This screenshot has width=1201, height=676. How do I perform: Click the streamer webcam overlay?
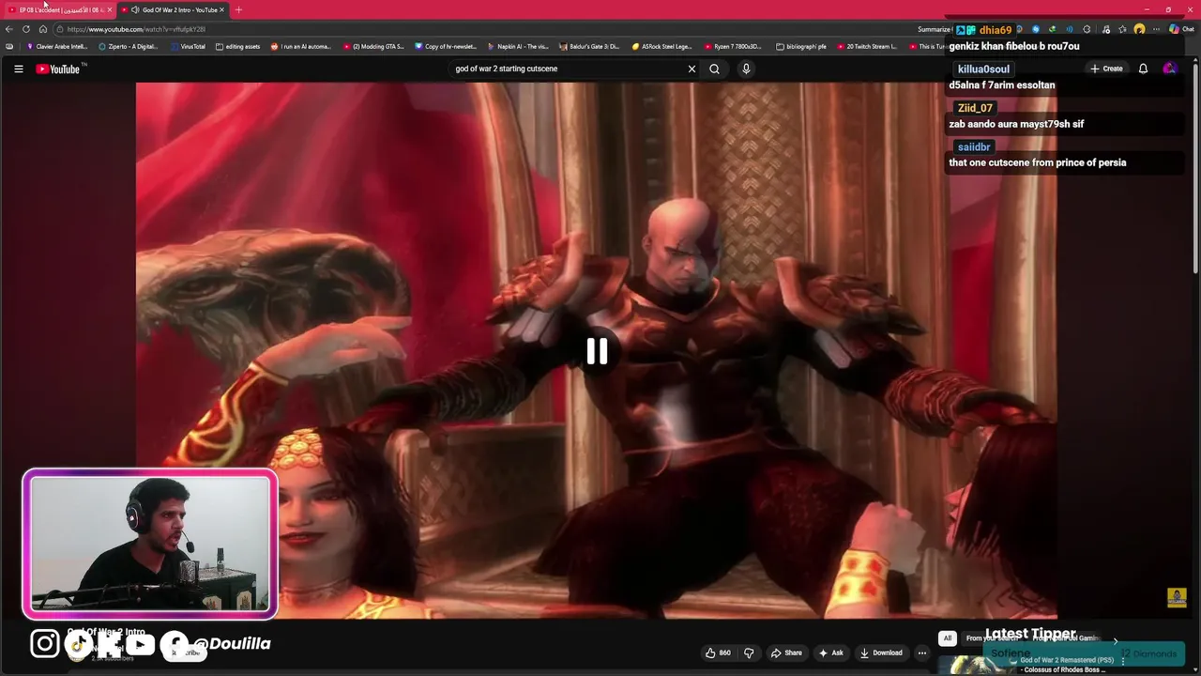click(150, 545)
